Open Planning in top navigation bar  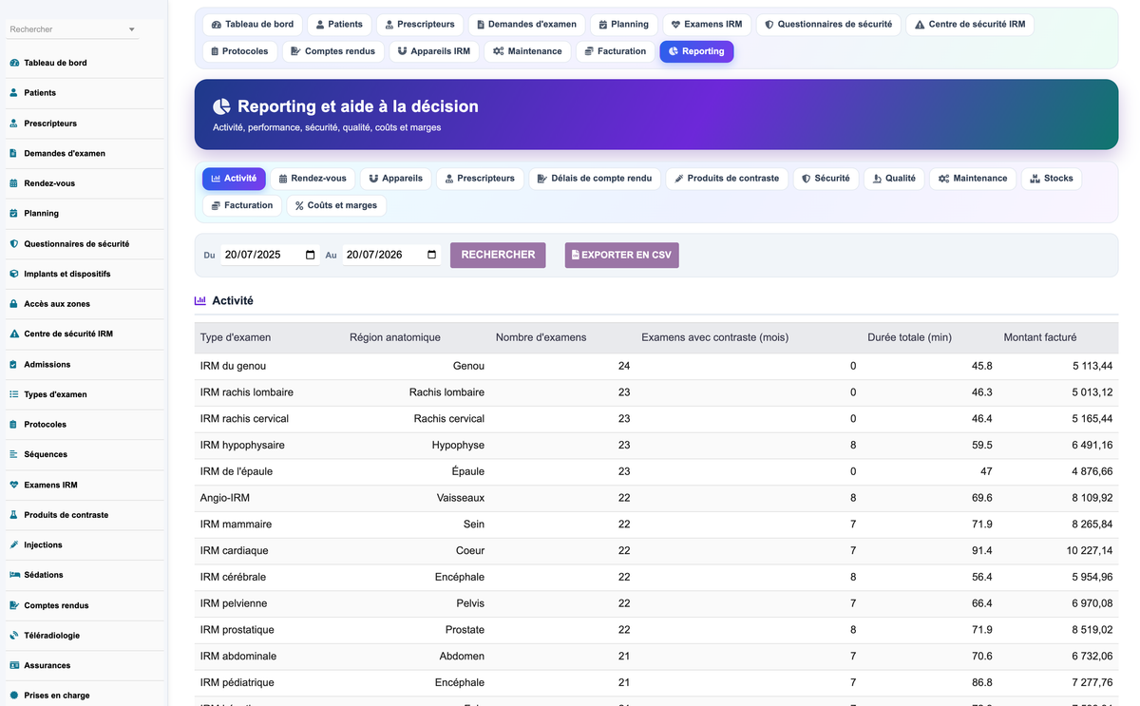(623, 24)
